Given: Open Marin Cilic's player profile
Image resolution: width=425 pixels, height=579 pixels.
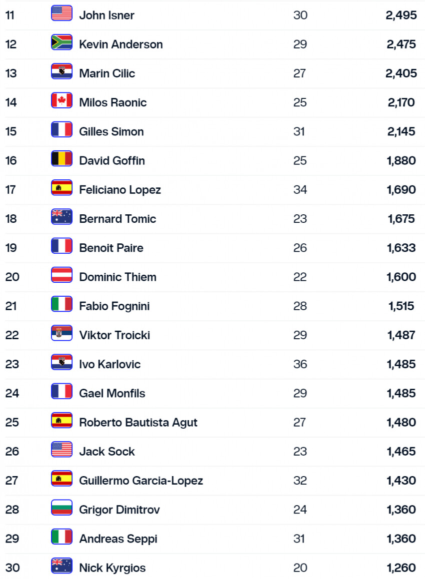Looking at the screenshot, I should pyautogui.click(x=107, y=73).
